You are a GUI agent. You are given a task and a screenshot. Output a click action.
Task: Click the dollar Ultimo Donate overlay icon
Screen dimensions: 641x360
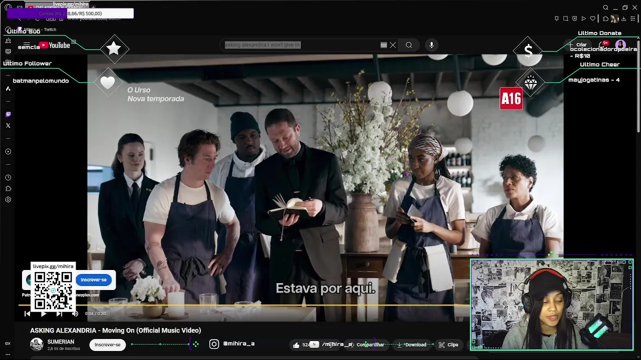pyautogui.click(x=528, y=51)
